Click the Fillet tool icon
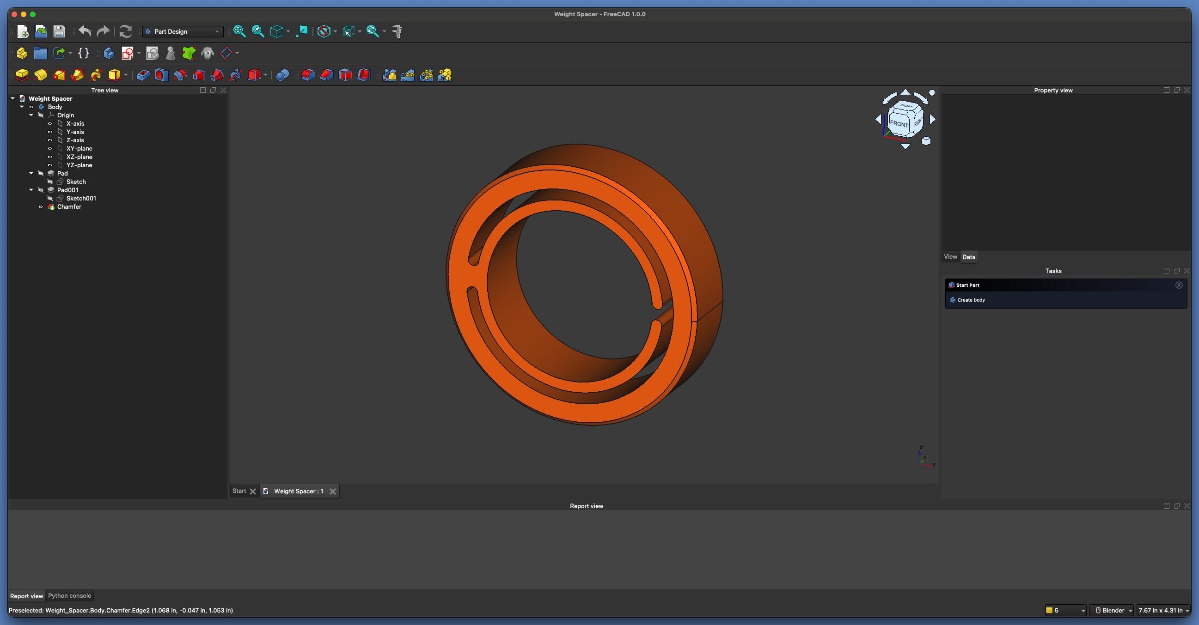This screenshot has height=625, width=1199. tap(308, 75)
